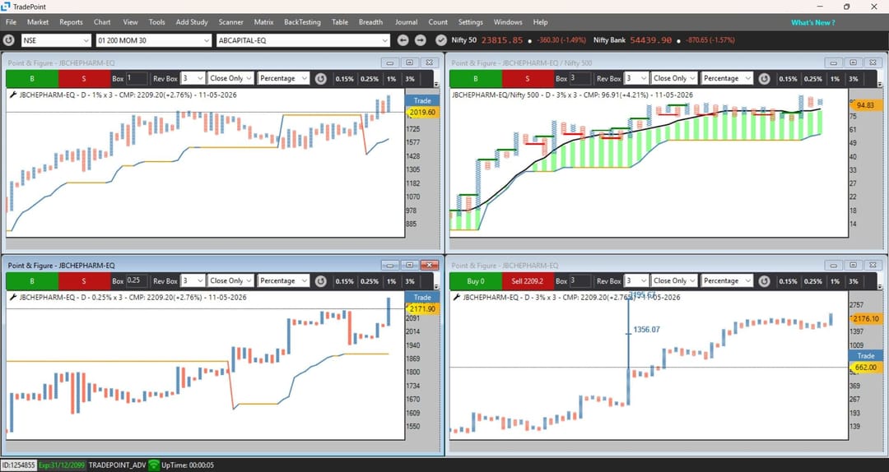Maximize the top-left Point & Figure window
Image resolution: width=889 pixels, height=472 pixels.
click(x=409, y=62)
